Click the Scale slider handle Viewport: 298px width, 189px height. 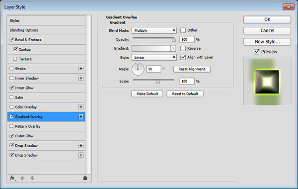point(158,82)
